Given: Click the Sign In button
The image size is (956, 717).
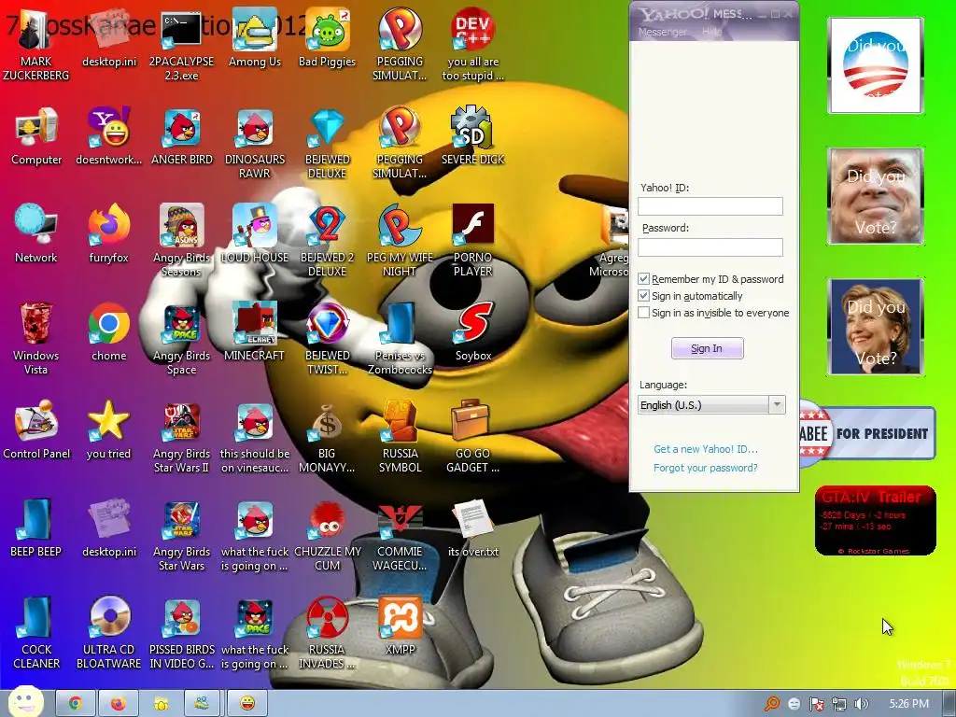Looking at the screenshot, I should pos(708,348).
